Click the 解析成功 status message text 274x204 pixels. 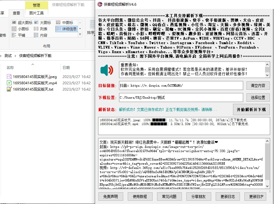[168, 110]
